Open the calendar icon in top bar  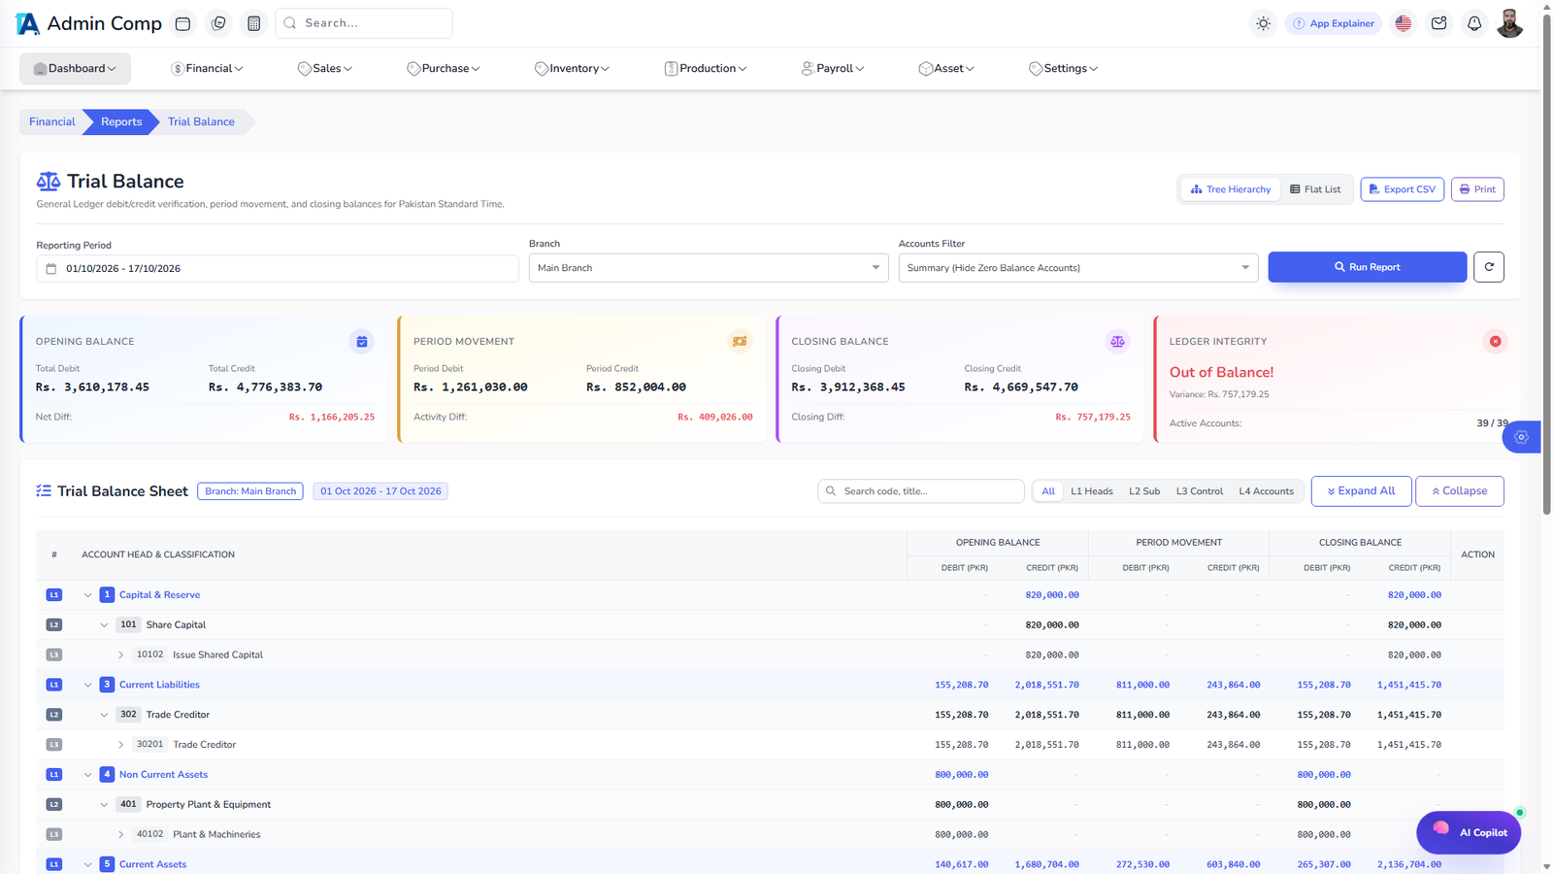coord(182,23)
